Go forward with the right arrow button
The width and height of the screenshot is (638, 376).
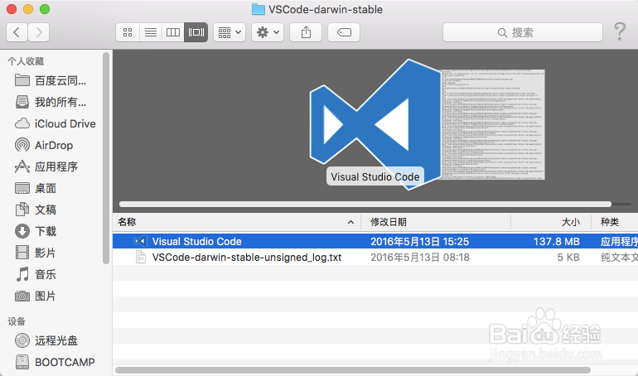point(39,32)
